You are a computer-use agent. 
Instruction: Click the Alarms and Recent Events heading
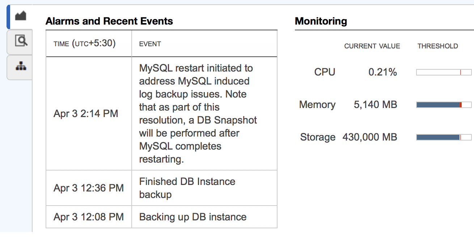109,21
